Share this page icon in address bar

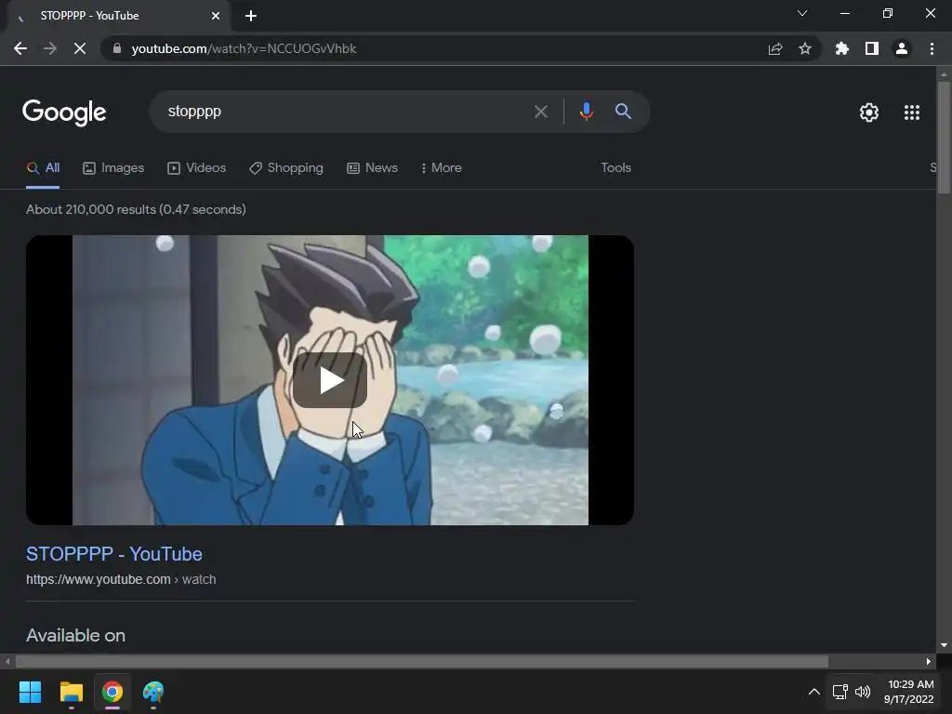775,48
